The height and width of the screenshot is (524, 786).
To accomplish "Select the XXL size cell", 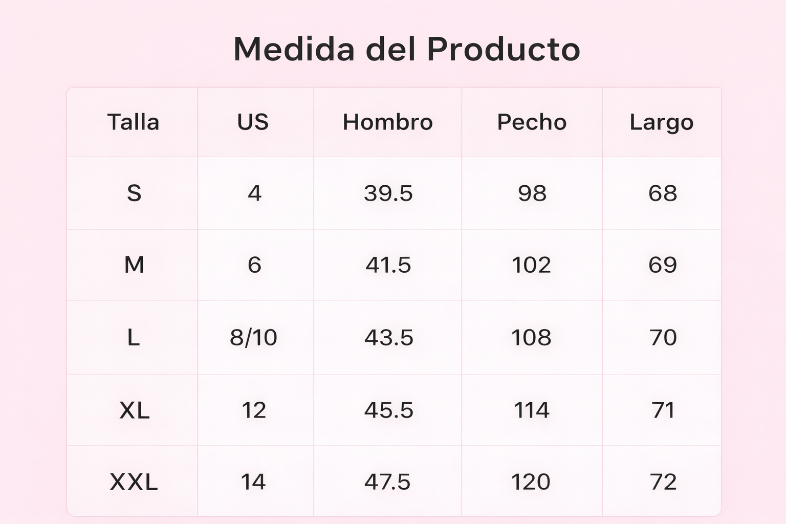I will 134,482.
